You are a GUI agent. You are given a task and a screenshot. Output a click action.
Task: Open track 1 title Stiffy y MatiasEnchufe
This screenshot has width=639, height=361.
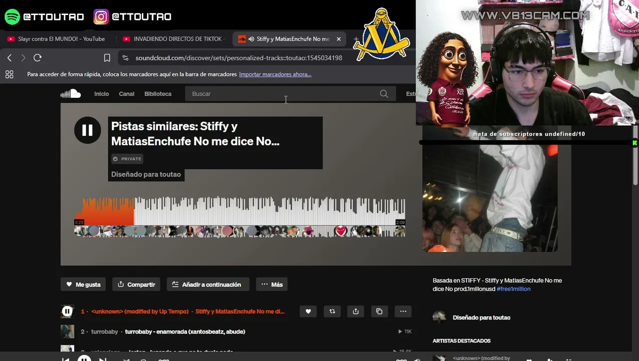click(x=240, y=311)
